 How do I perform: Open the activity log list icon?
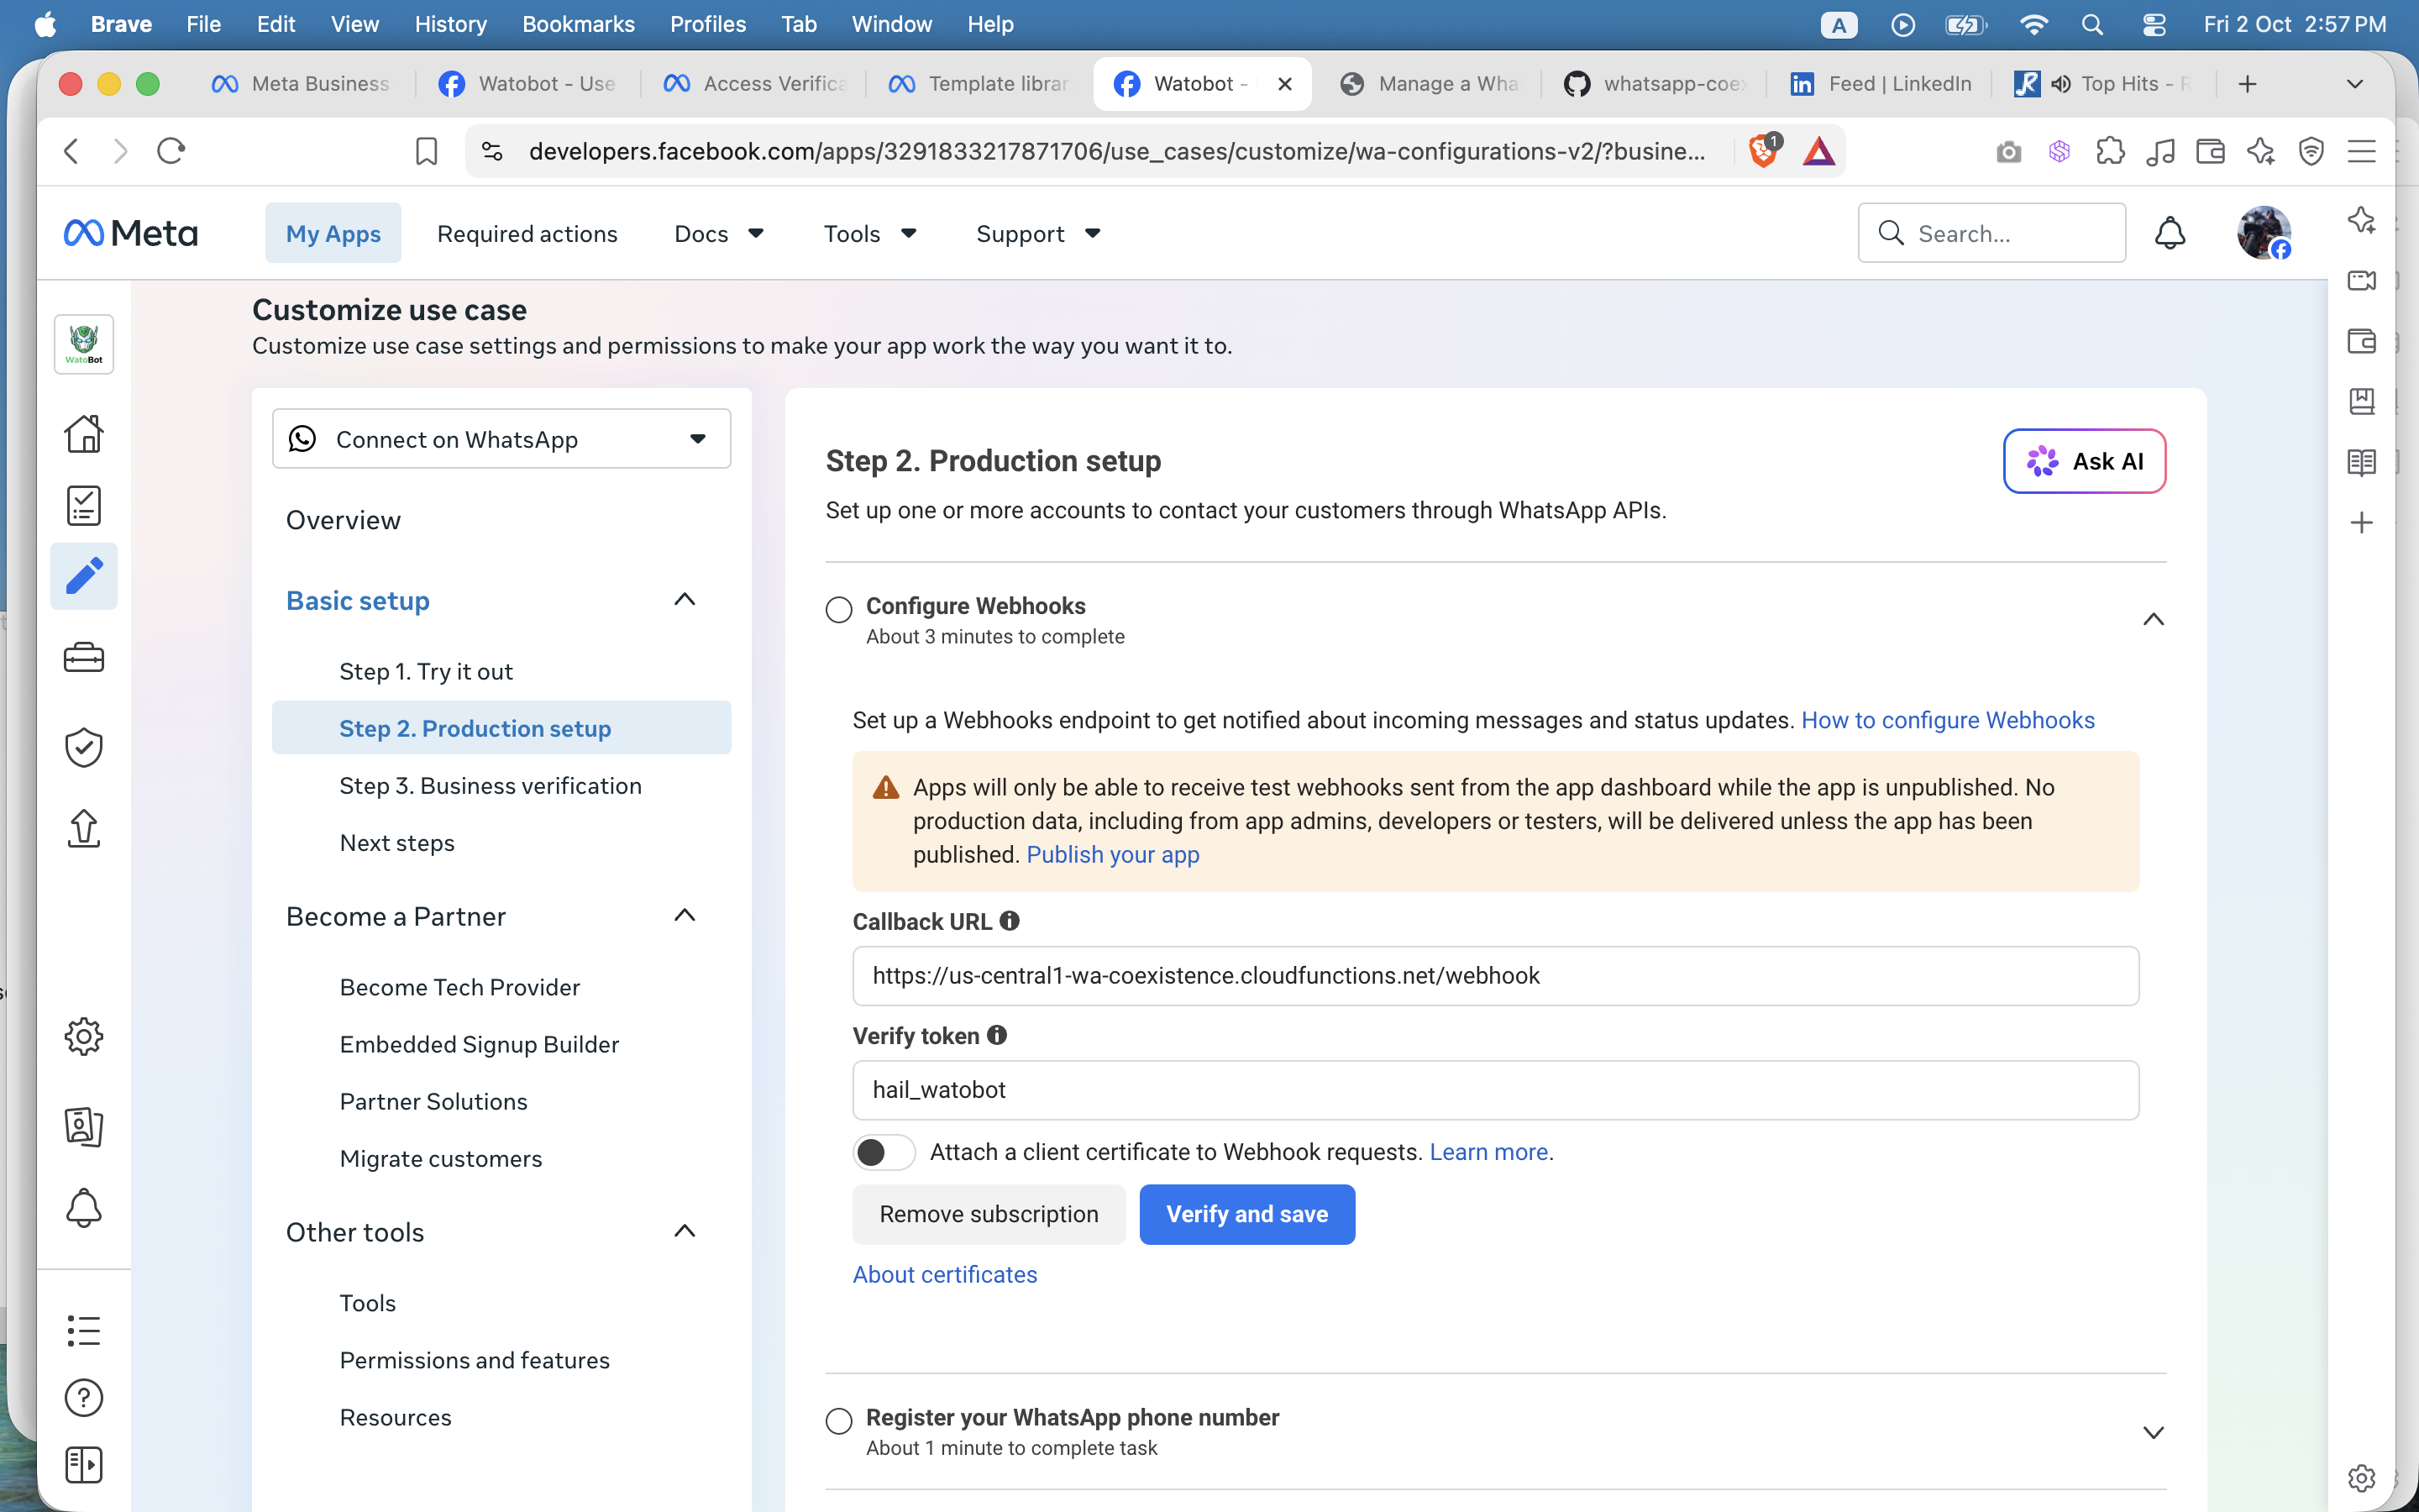[x=84, y=1331]
